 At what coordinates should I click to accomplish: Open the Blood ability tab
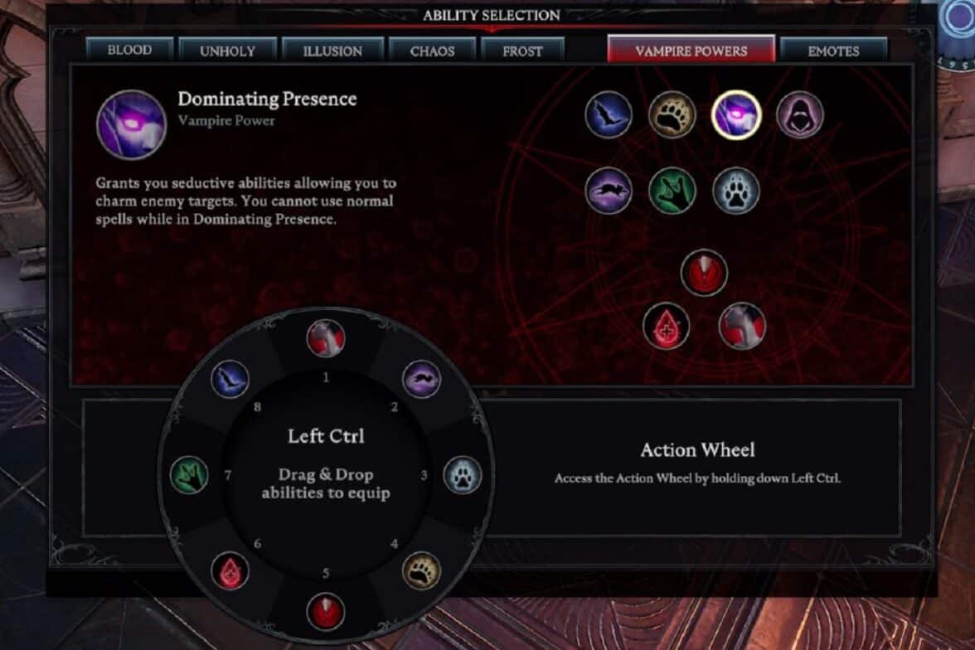(129, 50)
